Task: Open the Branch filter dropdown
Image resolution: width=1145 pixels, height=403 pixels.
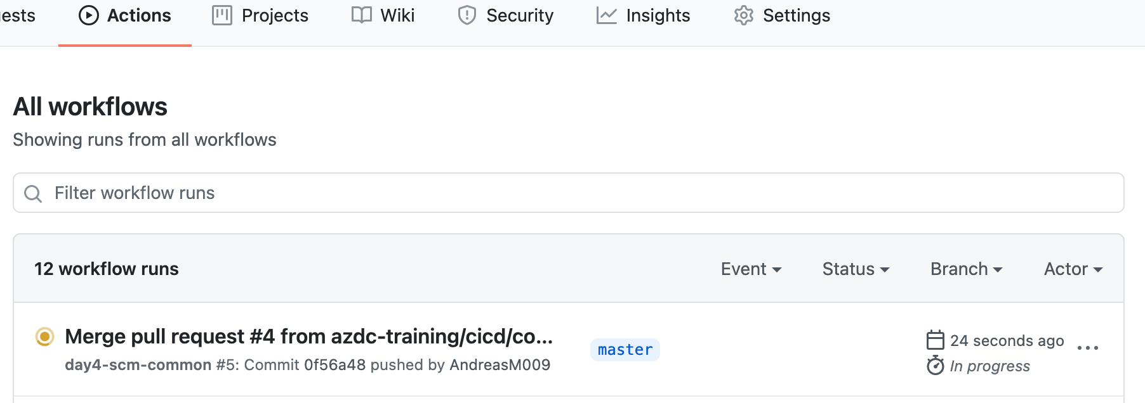Action: tap(965, 269)
